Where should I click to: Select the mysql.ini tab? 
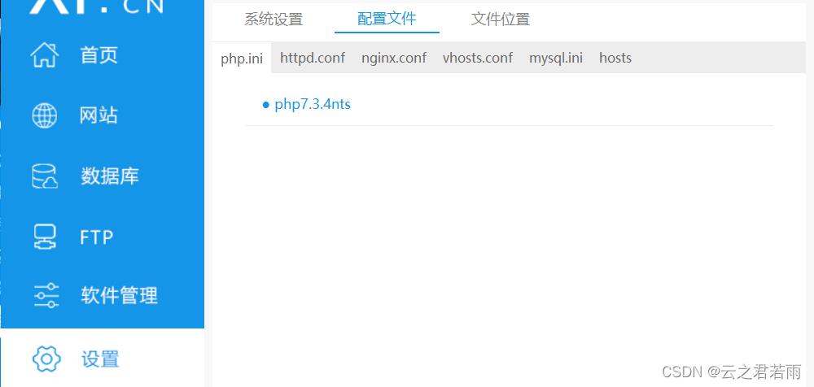click(x=555, y=58)
